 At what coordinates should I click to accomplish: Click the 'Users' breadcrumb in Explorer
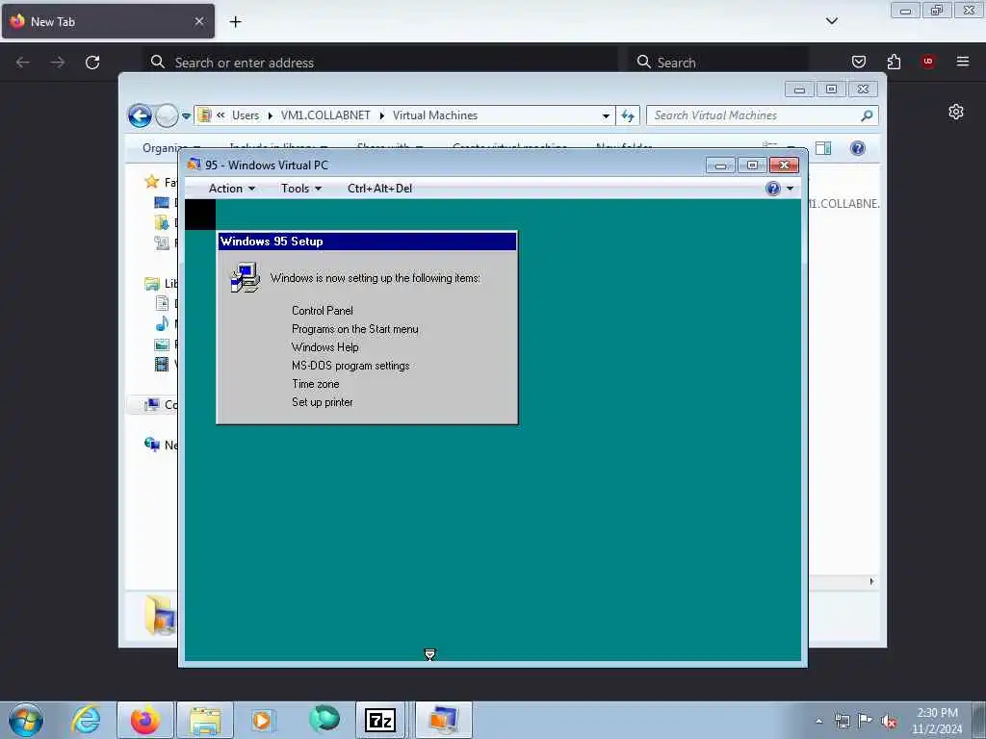(246, 115)
